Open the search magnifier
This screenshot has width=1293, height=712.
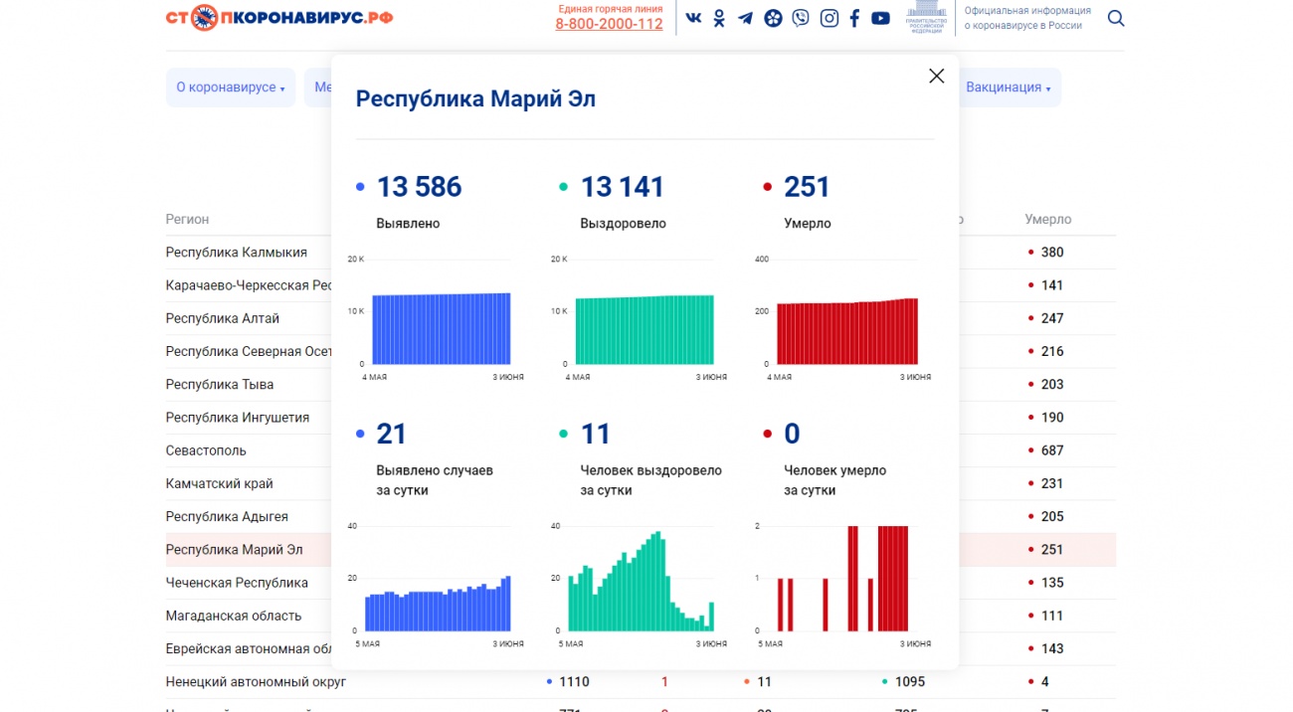(1116, 18)
